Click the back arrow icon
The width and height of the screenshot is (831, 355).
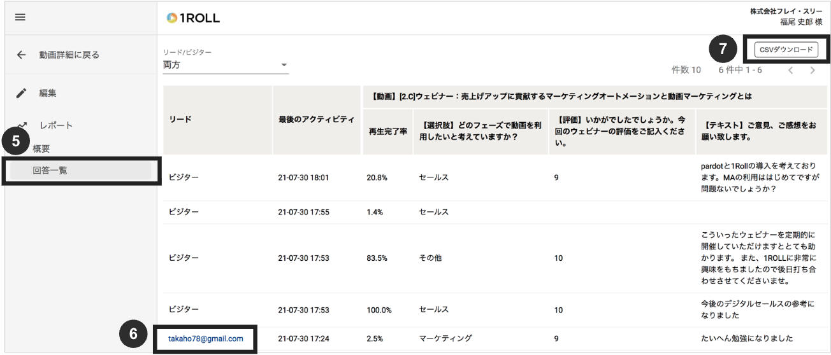pyautogui.click(x=21, y=55)
